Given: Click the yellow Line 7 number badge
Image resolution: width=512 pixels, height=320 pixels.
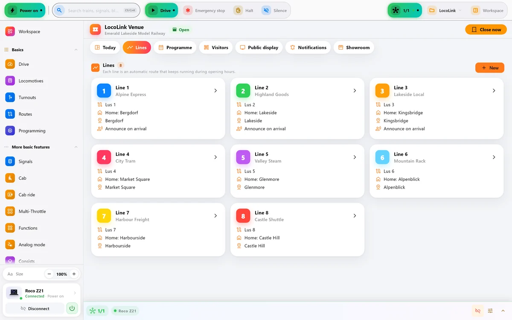Looking at the screenshot, I should point(104,216).
